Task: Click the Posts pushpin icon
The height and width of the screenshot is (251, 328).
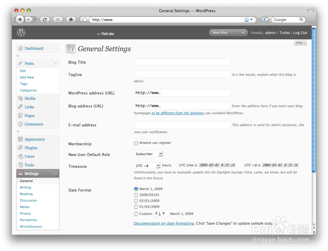Action: [x=20, y=63]
